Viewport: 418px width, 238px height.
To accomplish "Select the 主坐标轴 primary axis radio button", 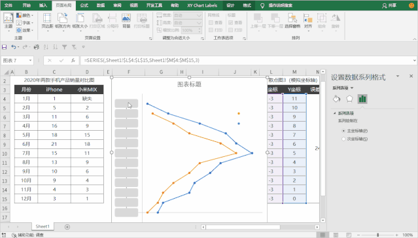I will click(x=343, y=131).
